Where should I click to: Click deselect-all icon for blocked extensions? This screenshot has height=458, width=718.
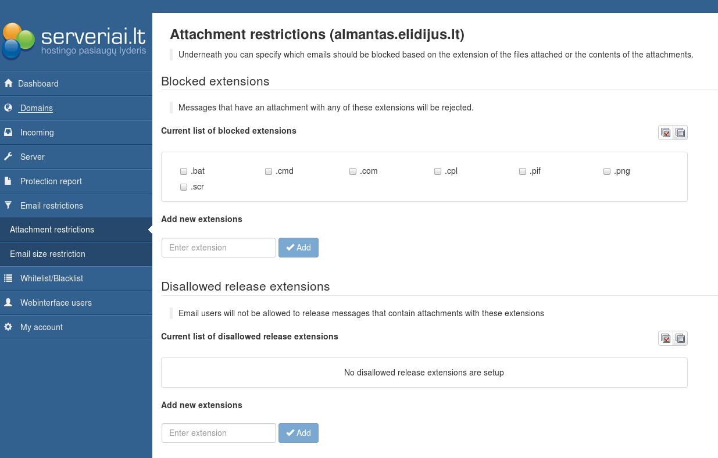[x=680, y=133]
